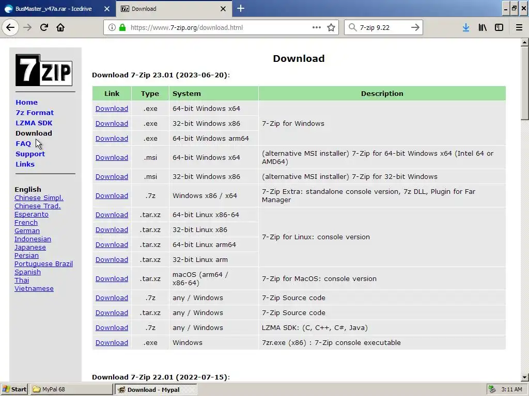Switch language to Spanish
This screenshot has height=396, width=529.
27,272
